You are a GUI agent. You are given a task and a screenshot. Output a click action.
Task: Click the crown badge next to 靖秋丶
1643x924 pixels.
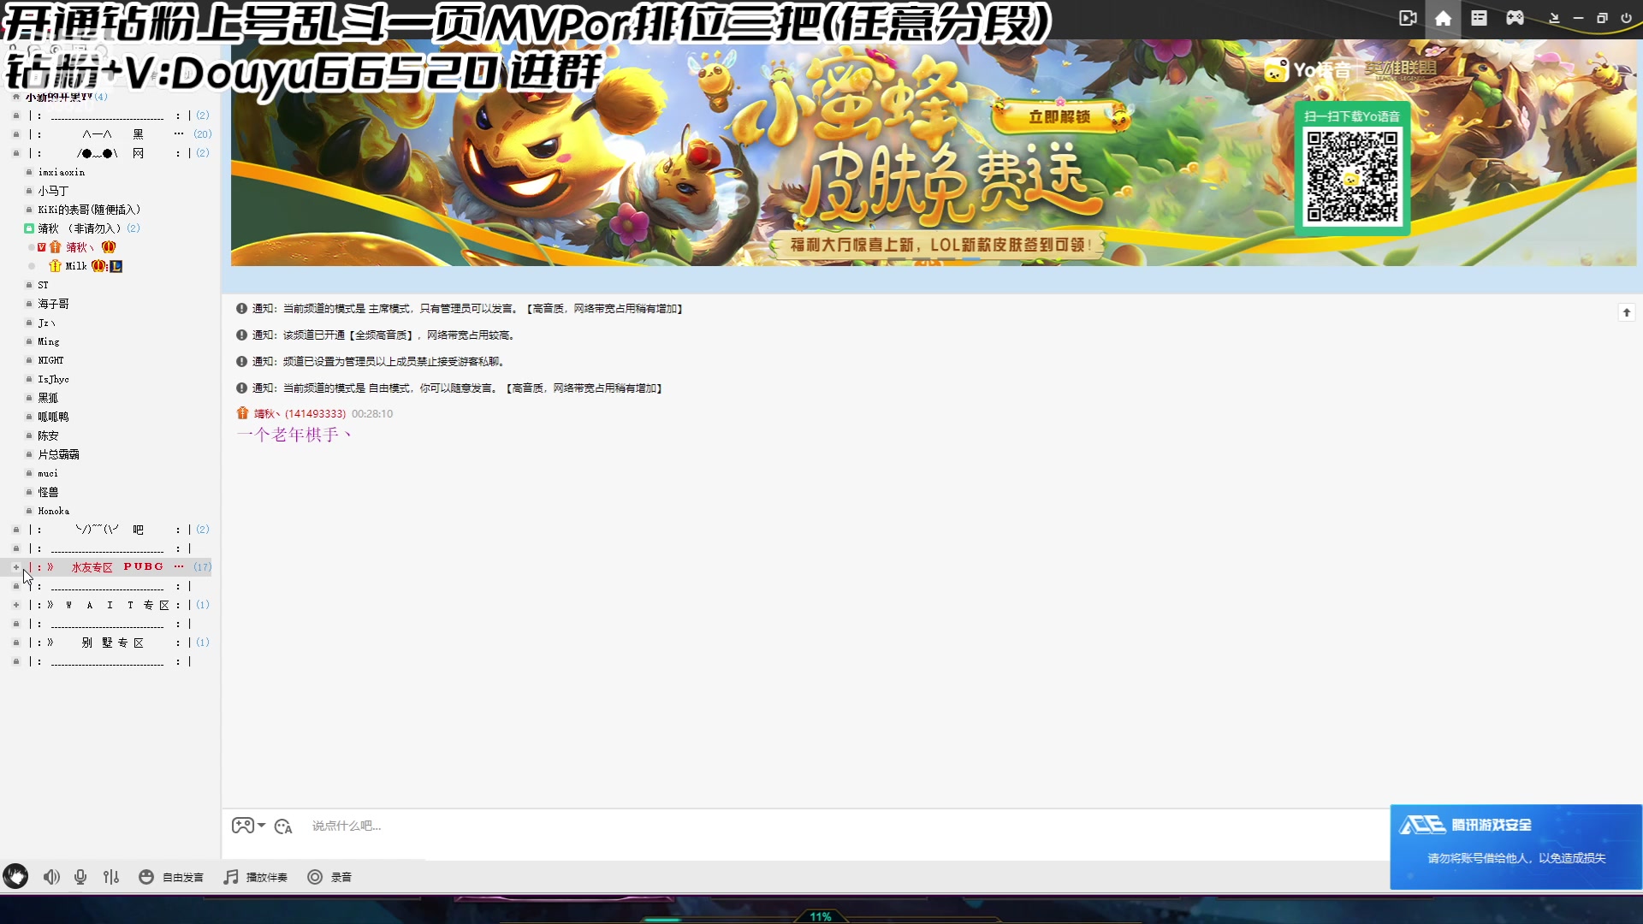point(109,247)
